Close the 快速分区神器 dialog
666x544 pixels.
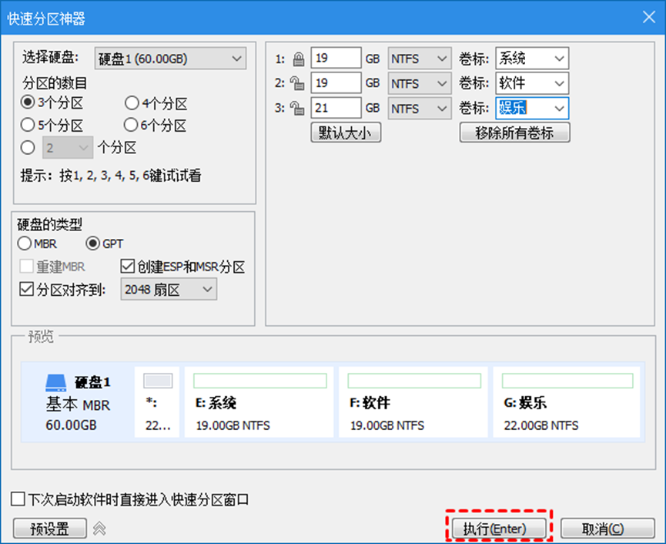click(648, 16)
